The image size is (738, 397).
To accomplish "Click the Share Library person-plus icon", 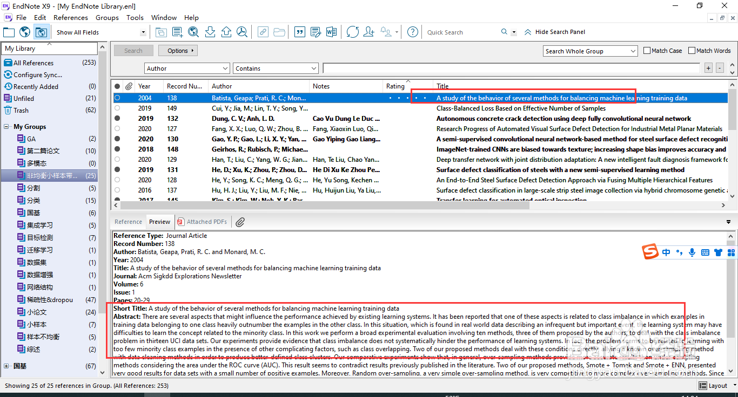I will point(369,32).
